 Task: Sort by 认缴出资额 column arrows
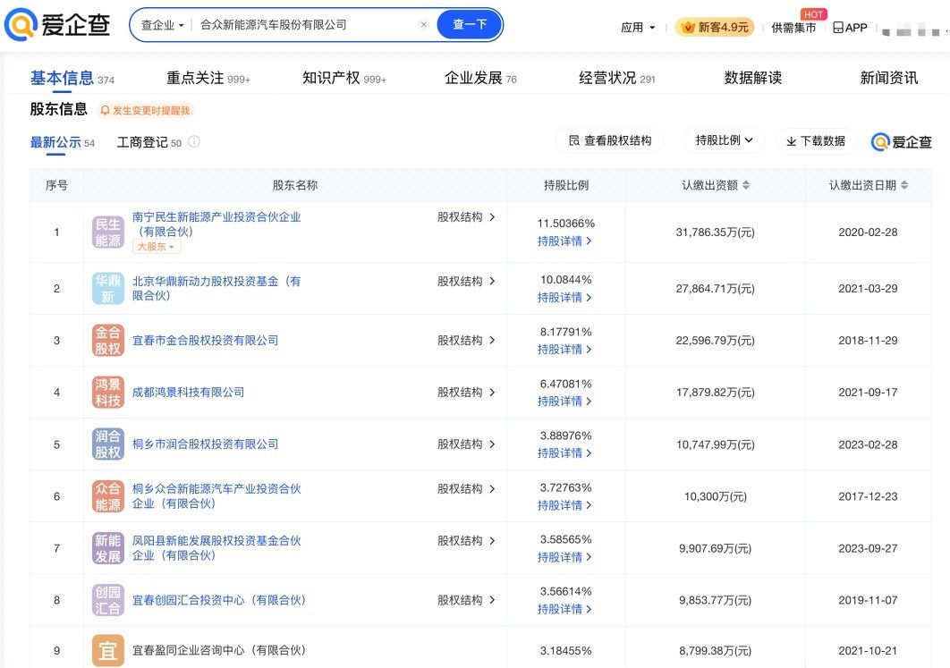click(747, 185)
